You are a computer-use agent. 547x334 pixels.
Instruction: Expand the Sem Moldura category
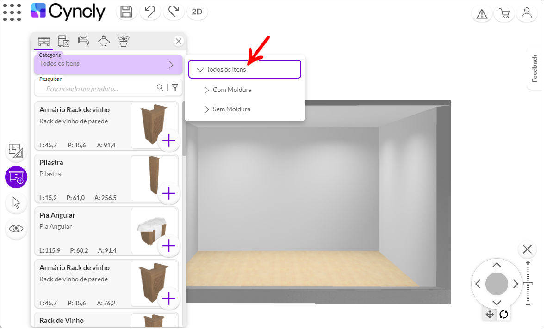pyautogui.click(x=207, y=109)
